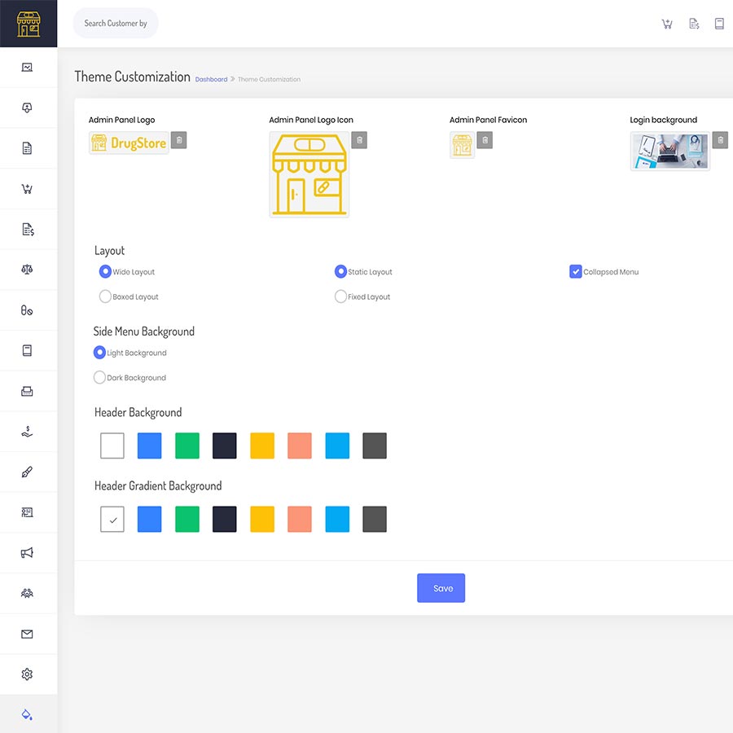Image resolution: width=733 pixels, height=733 pixels.
Task: Click the envelope mail icon in sidebar
Action: pyautogui.click(x=27, y=634)
